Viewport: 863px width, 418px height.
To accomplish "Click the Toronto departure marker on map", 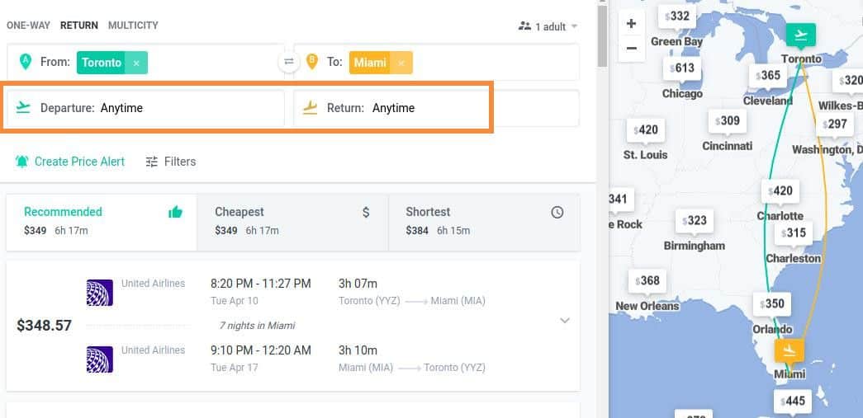I will coord(800,35).
